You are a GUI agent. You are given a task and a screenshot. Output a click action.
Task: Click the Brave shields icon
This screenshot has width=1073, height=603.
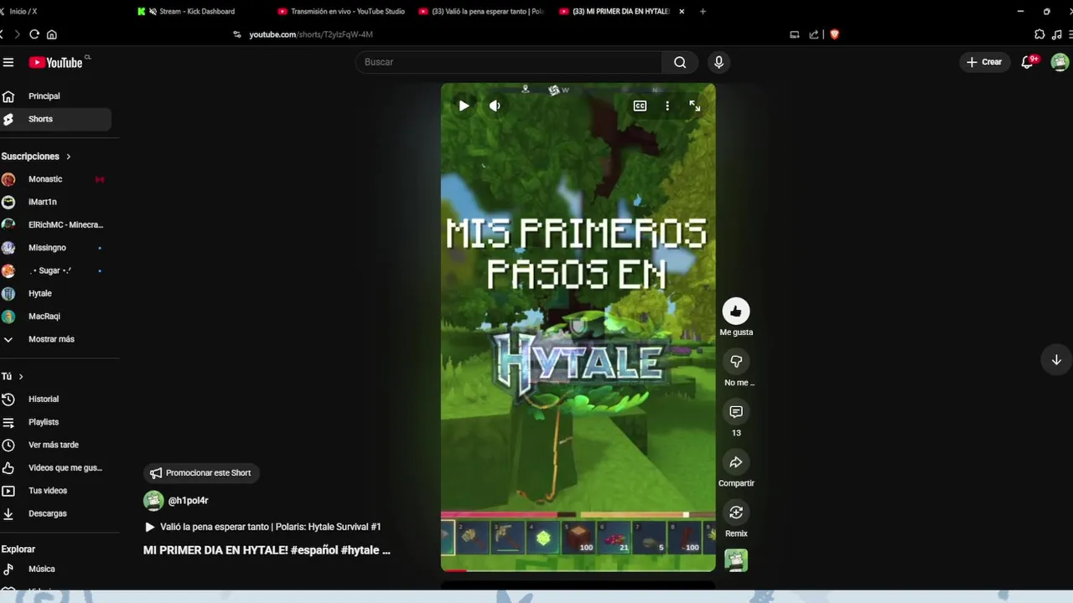(834, 34)
